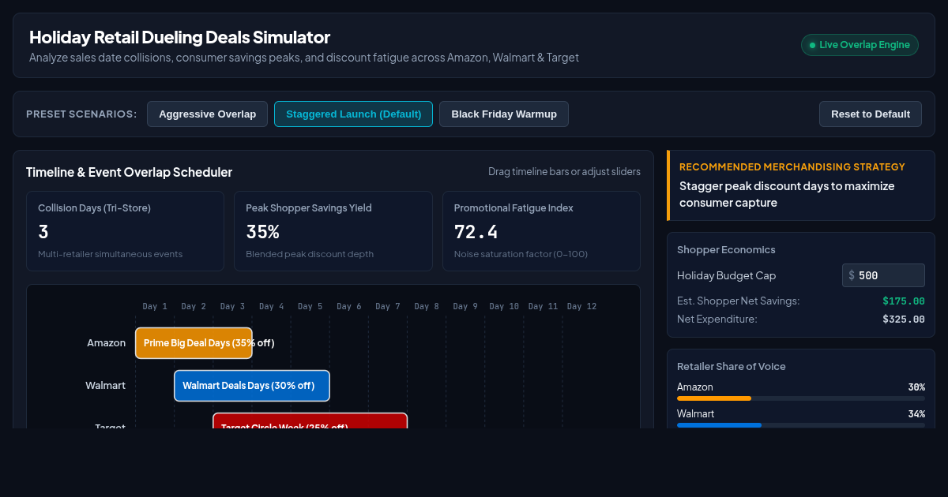This screenshot has height=497, width=948.
Task: Click the Day 4 column label
Action: coord(272,306)
